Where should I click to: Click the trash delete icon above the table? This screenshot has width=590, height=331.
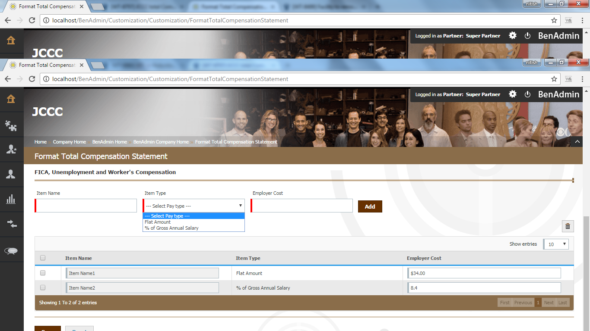tap(568, 226)
